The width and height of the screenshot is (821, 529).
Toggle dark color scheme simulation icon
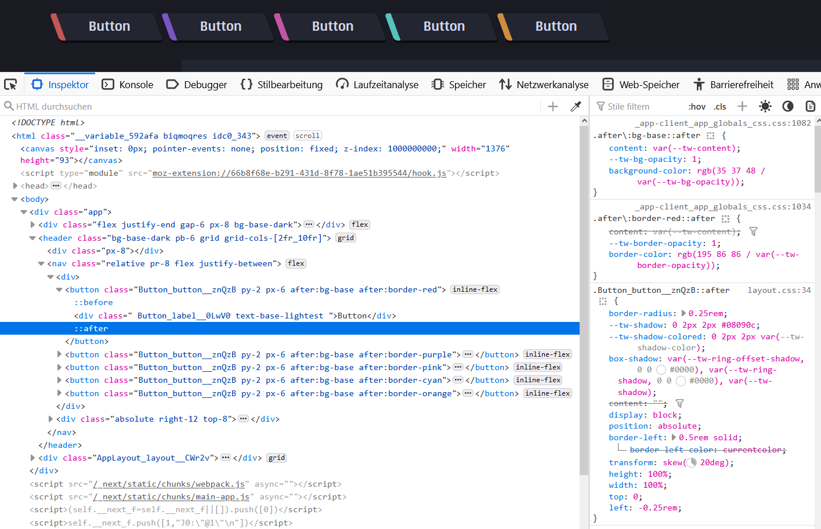click(788, 106)
